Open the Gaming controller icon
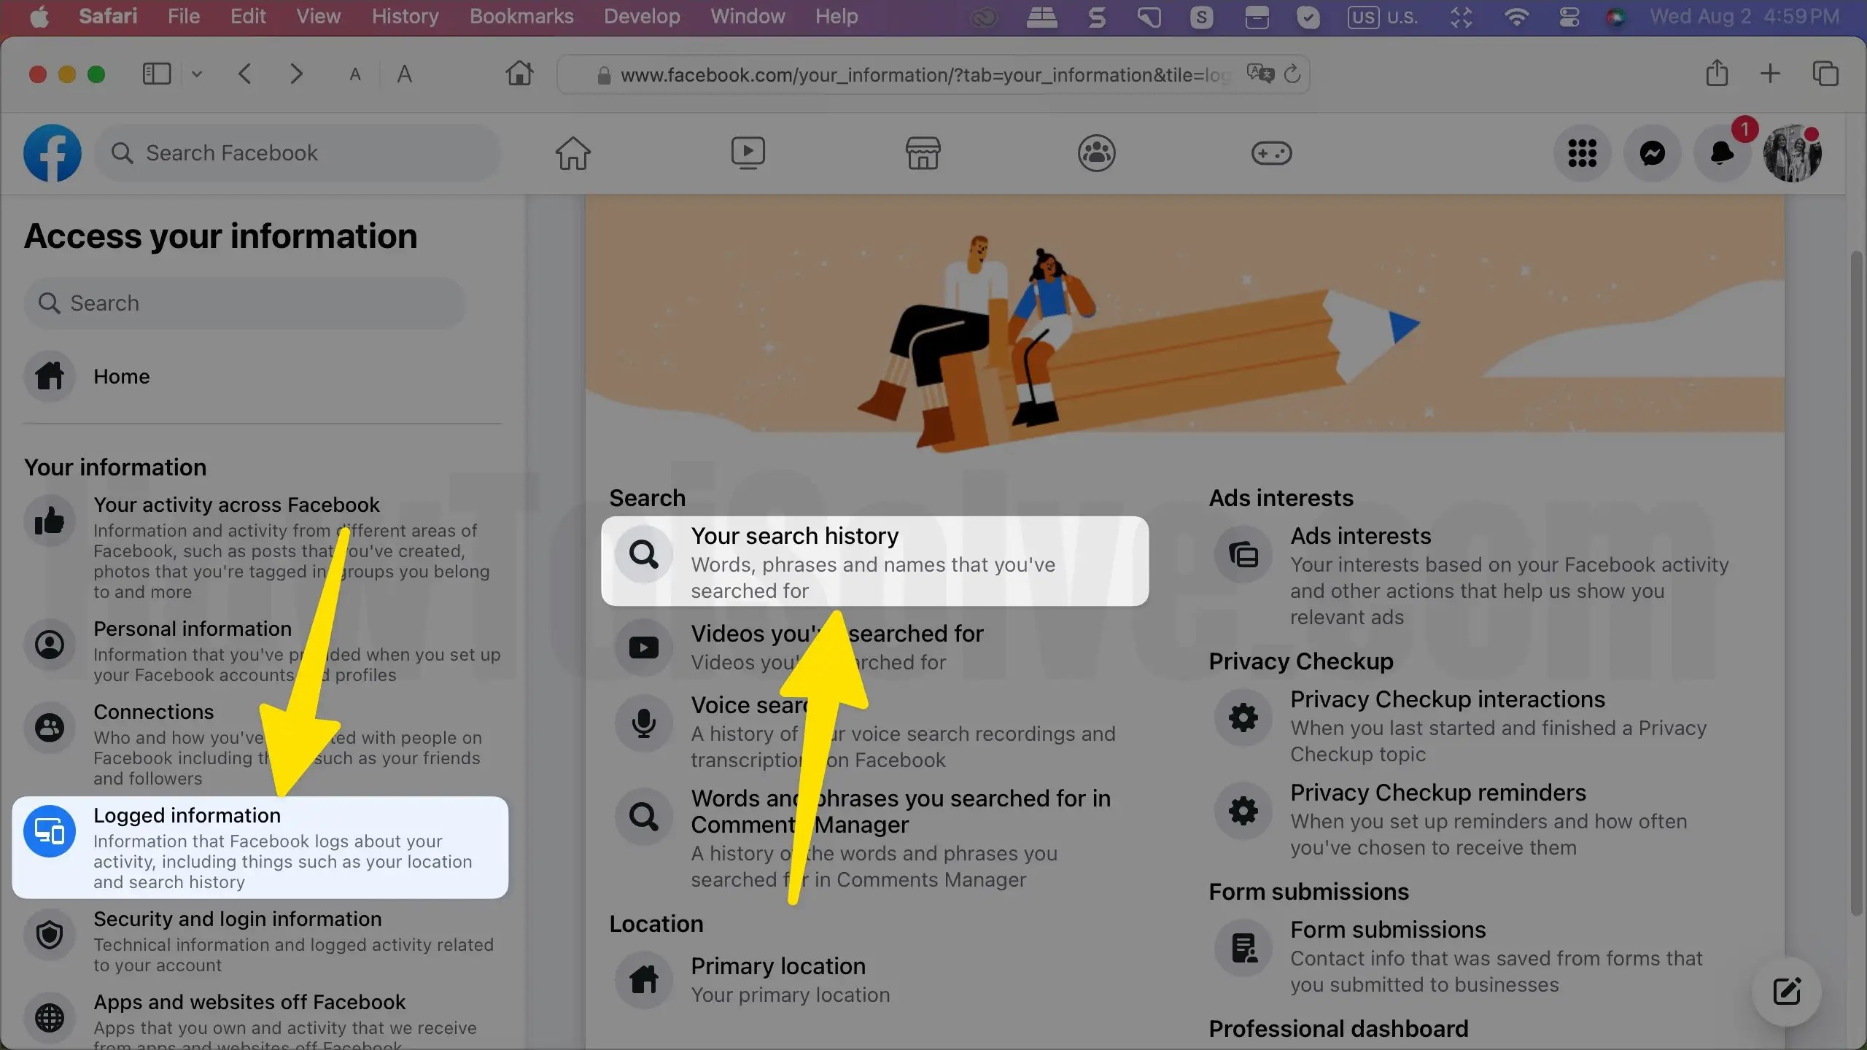This screenshot has height=1050, width=1867. [x=1271, y=153]
